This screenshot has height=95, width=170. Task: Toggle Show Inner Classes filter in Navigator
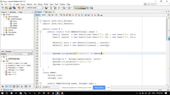(18, 86)
